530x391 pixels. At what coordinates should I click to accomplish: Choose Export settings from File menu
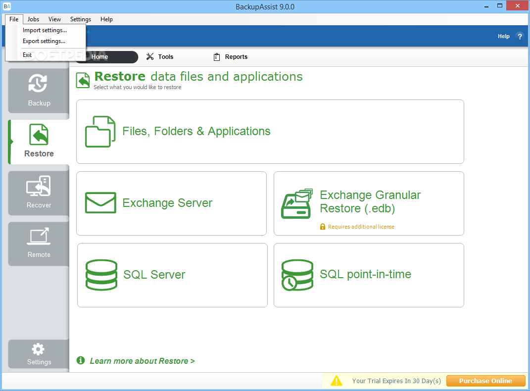(44, 41)
